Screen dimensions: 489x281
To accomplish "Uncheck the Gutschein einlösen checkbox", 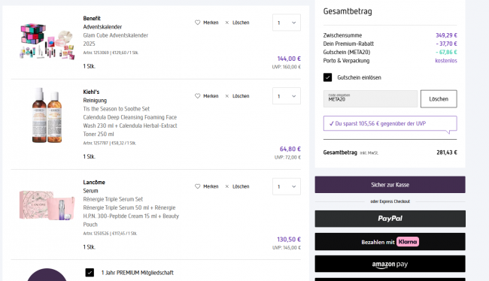I will coord(327,77).
